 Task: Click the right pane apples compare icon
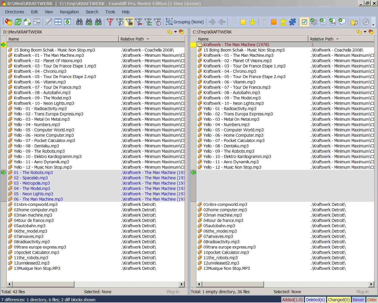(371, 32)
